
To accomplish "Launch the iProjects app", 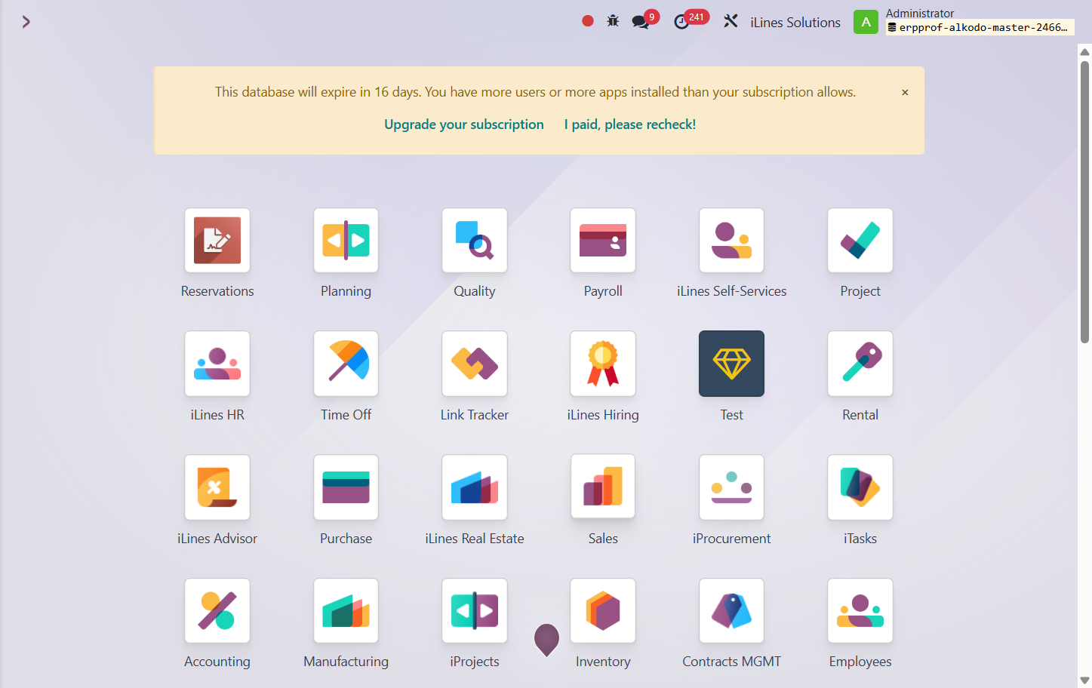I will coord(475,611).
